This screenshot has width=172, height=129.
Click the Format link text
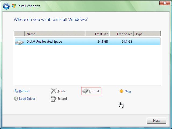click(x=94, y=91)
